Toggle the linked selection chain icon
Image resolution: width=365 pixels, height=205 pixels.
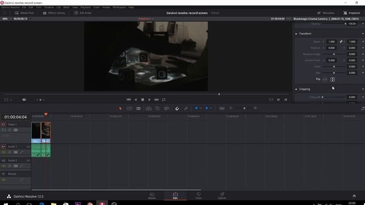pyautogui.click(x=186, y=108)
